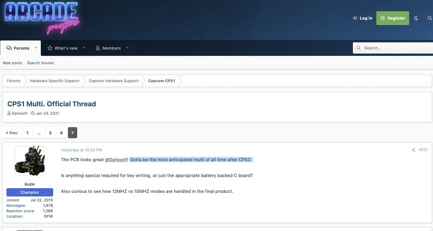Open the What's new tab
The height and width of the screenshot is (231, 433).
[62, 48]
